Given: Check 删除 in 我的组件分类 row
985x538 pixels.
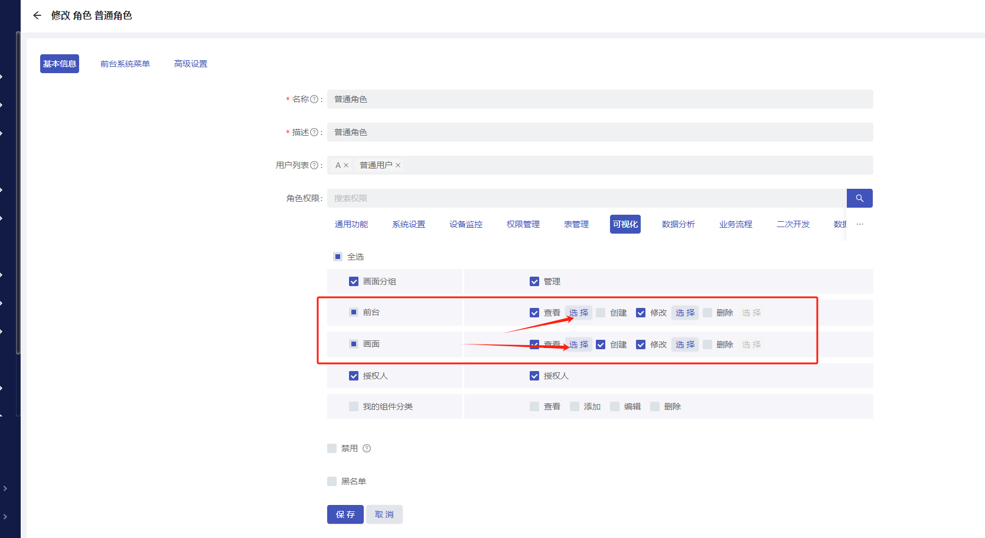Looking at the screenshot, I should [655, 406].
